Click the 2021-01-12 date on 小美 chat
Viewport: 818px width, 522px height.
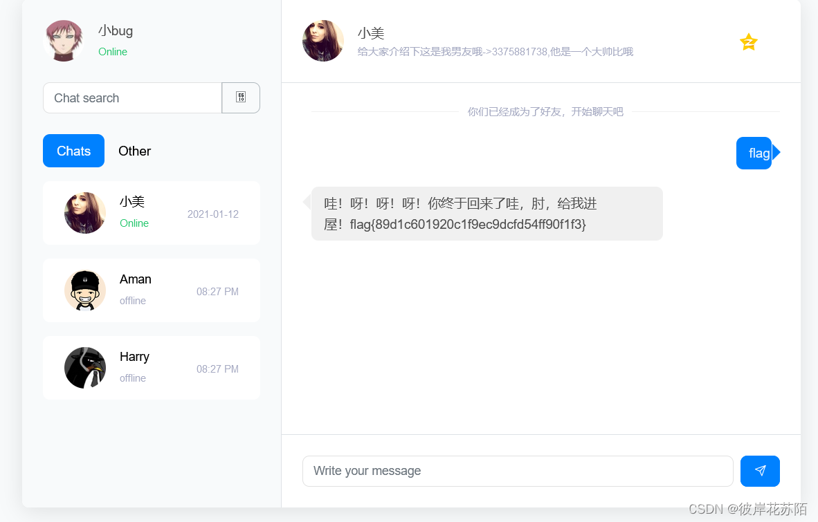pyautogui.click(x=213, y=214)
